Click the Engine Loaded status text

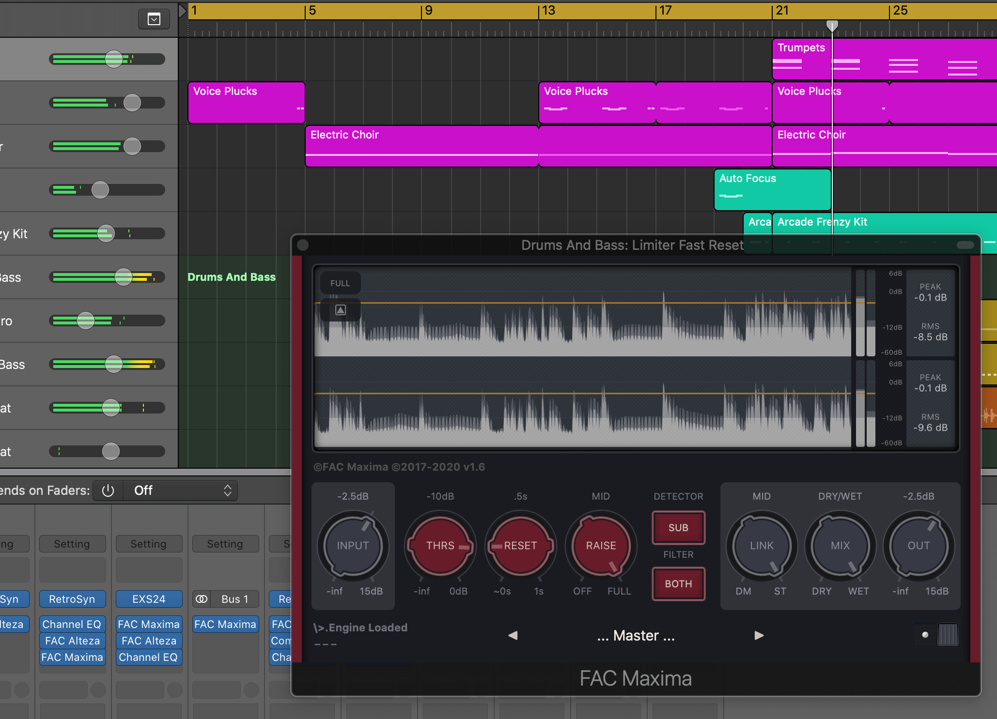coord(361,627)
